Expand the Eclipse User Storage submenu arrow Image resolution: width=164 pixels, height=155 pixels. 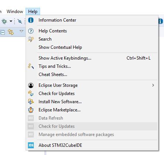[x=153, y=85]
